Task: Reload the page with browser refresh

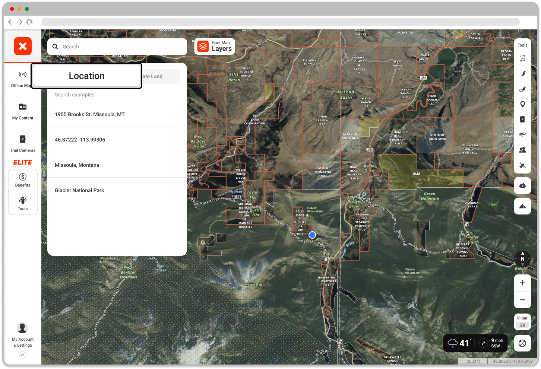Action: tap(29, 22)
